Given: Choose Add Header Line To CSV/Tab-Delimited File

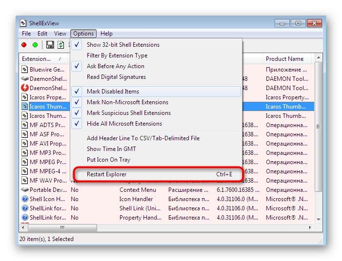Looking at the screenshot, I should [156, 138].
